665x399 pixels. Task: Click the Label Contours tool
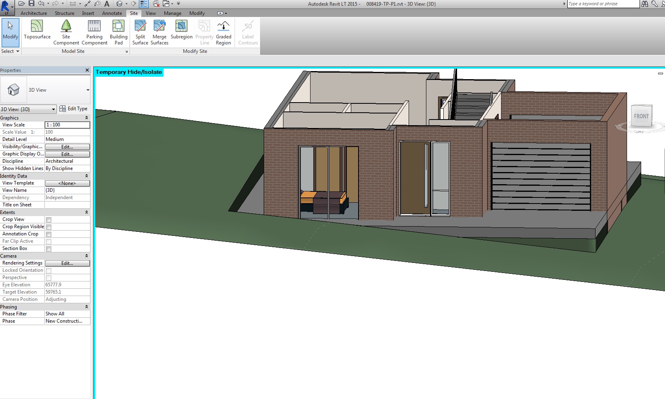pyautogui.click(x=248, y=32)
